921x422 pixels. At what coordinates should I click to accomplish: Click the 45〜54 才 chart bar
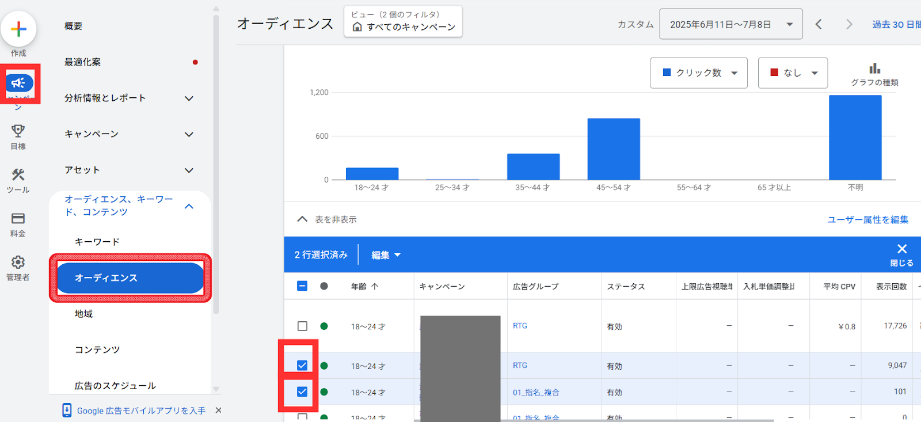tap(614, 149)
